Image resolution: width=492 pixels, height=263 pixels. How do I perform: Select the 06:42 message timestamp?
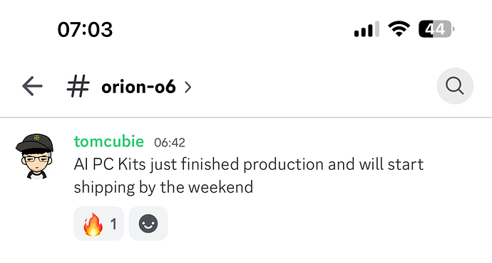tap(170, 143)
